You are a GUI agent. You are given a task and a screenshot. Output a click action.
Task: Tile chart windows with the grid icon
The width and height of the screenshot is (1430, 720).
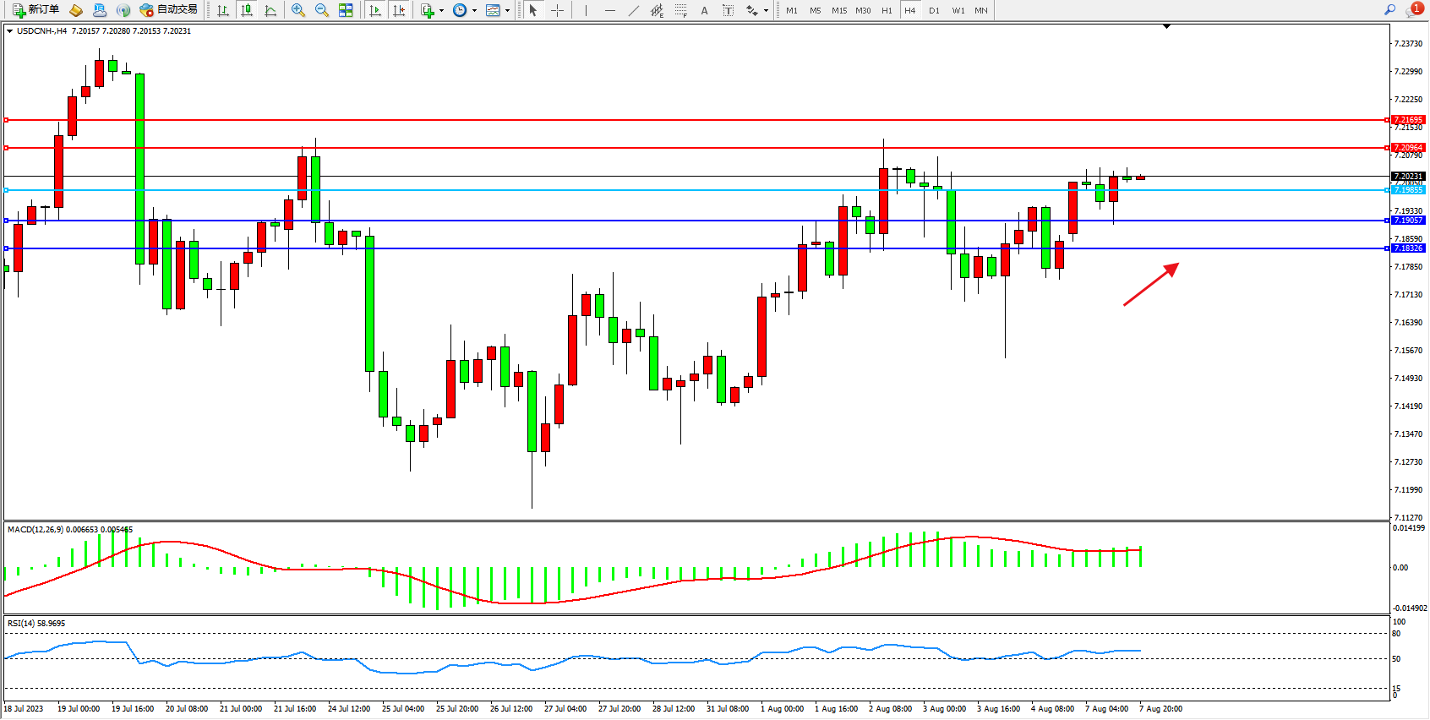346,10
